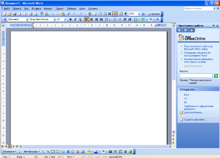This screenshot has width=220, height=158.
Task: Increase the paragraph indent
Action: [x=130, y=19]
